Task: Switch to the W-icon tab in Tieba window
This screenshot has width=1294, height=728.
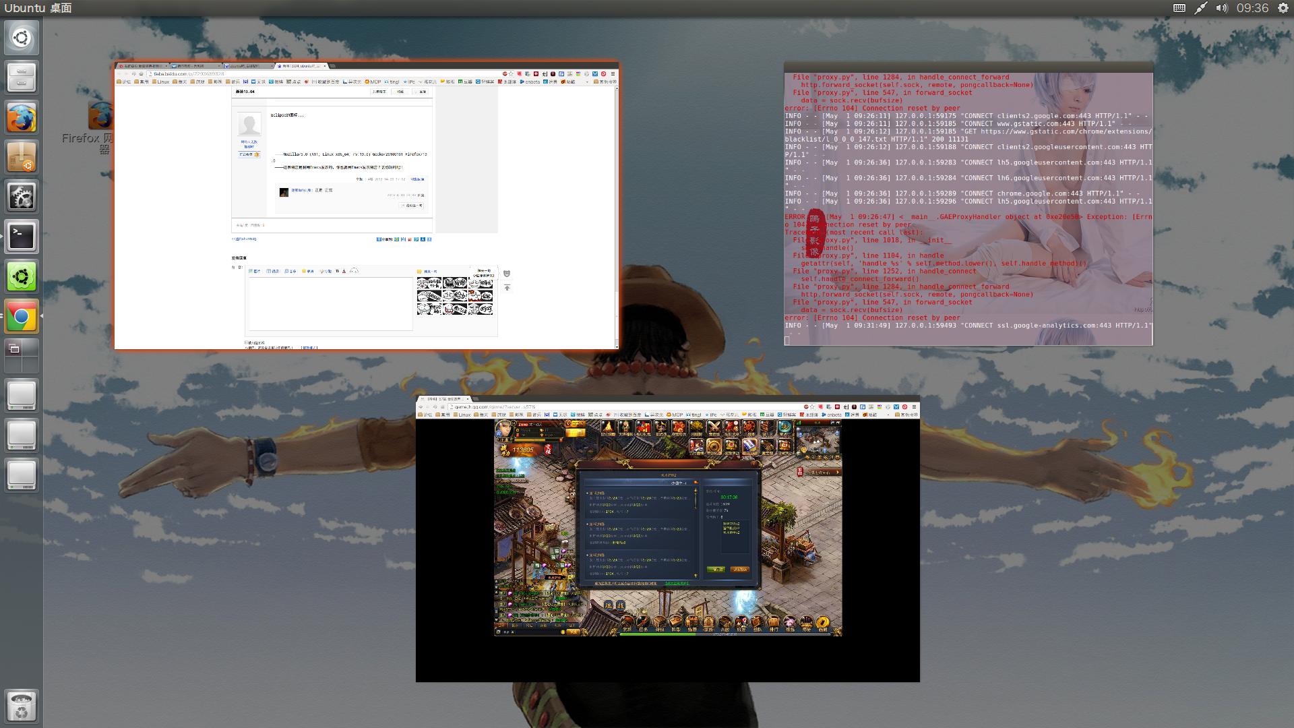Action: [x=195, y=66]
